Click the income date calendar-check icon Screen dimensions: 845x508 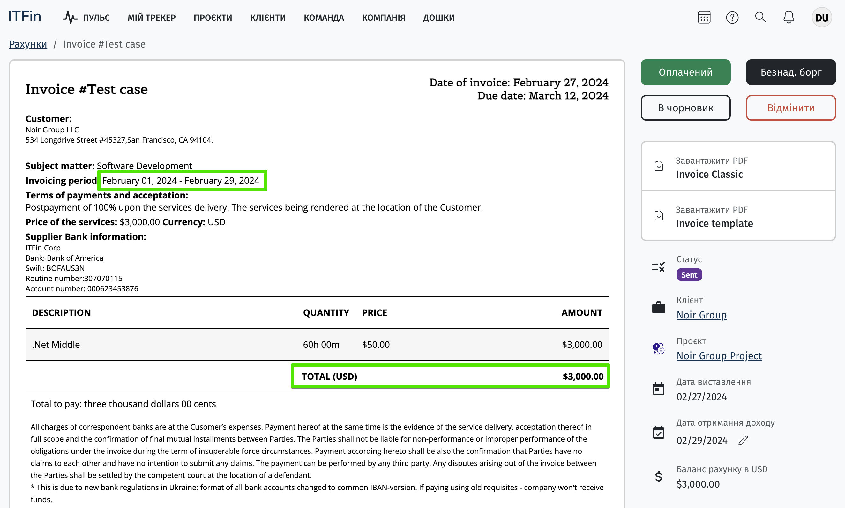pyautogui.click(x=658, y=433)
